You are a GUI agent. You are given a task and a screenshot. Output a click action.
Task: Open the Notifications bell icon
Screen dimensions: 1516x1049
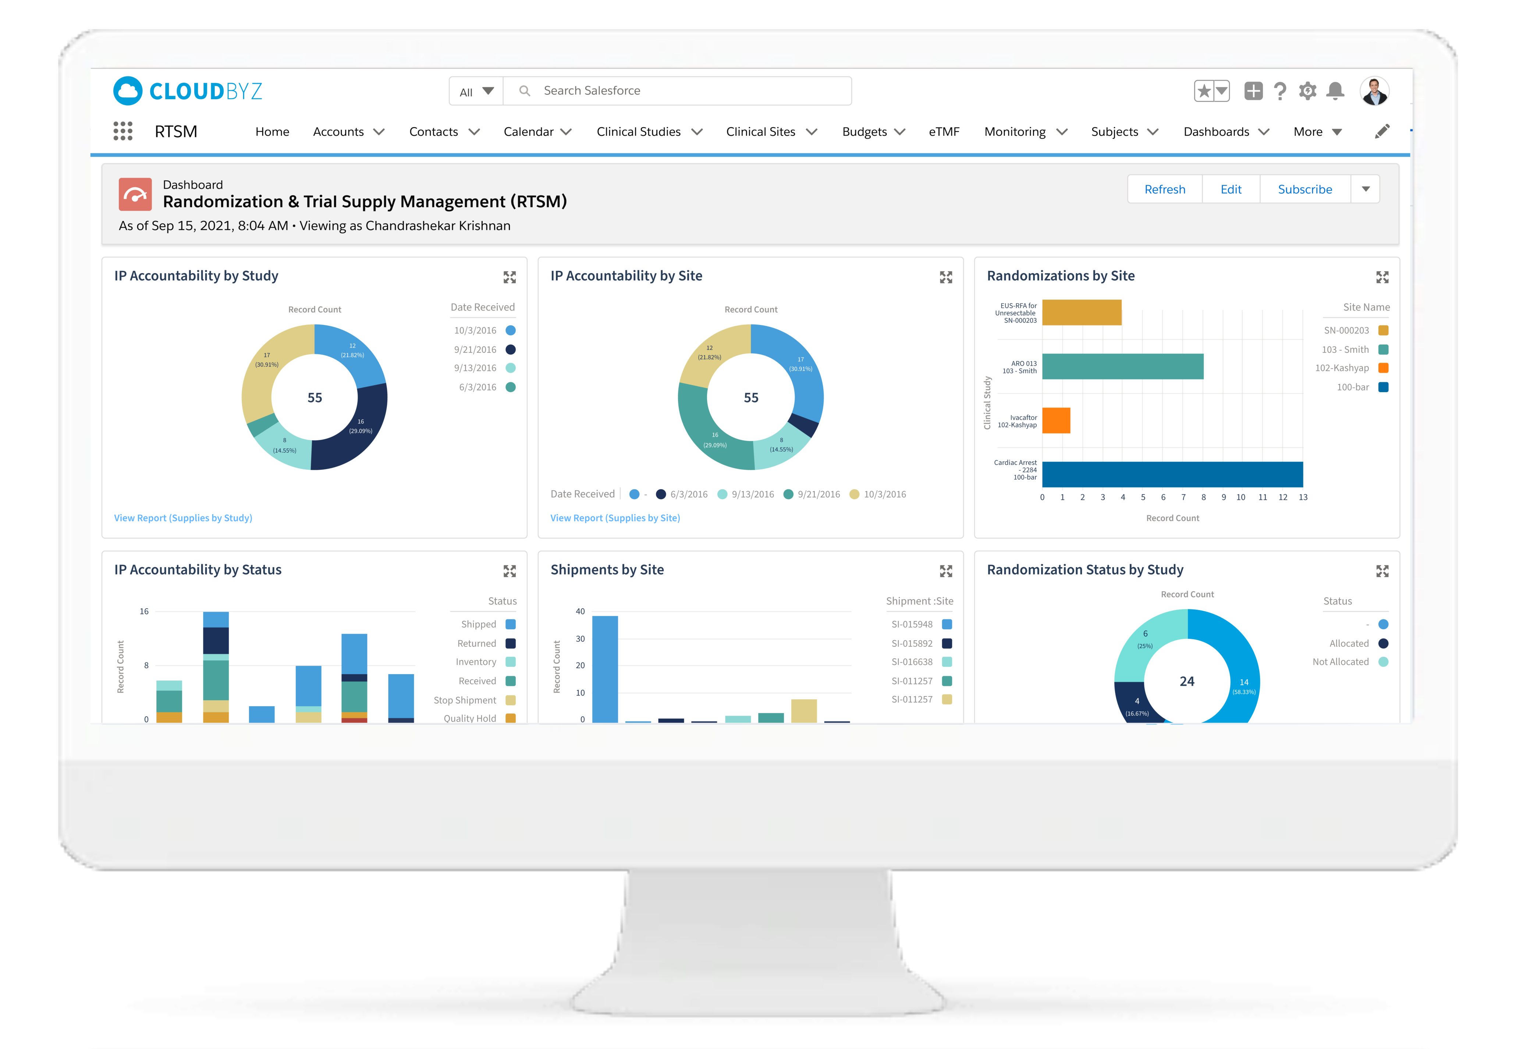pyautogui.click(x=1335, y=91)
